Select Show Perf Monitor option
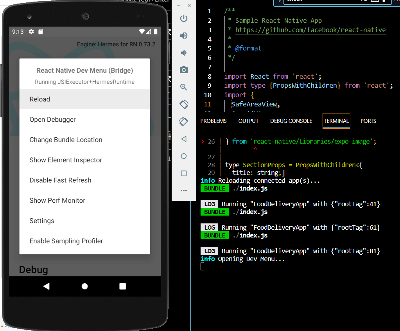 [x=85, y=200]
